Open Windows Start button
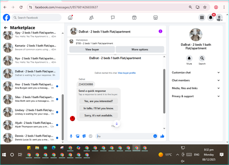This screenshot has height=165, width=229. pyautogui.click(x=4, y=155)
